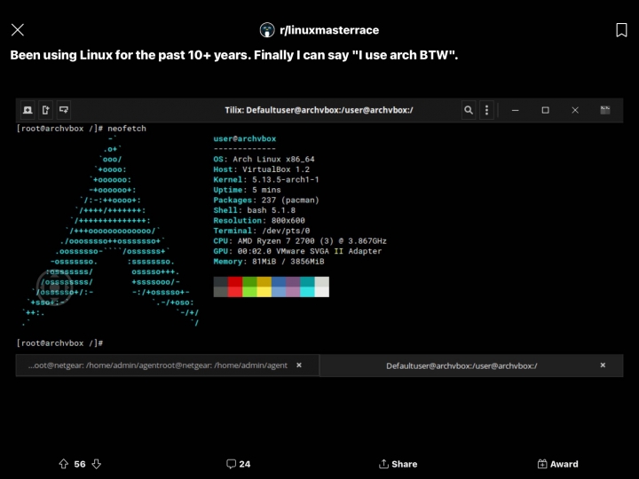Close the root@netgear tab
This screenshot has height=479, width=639.
click(x=299, y=365)
